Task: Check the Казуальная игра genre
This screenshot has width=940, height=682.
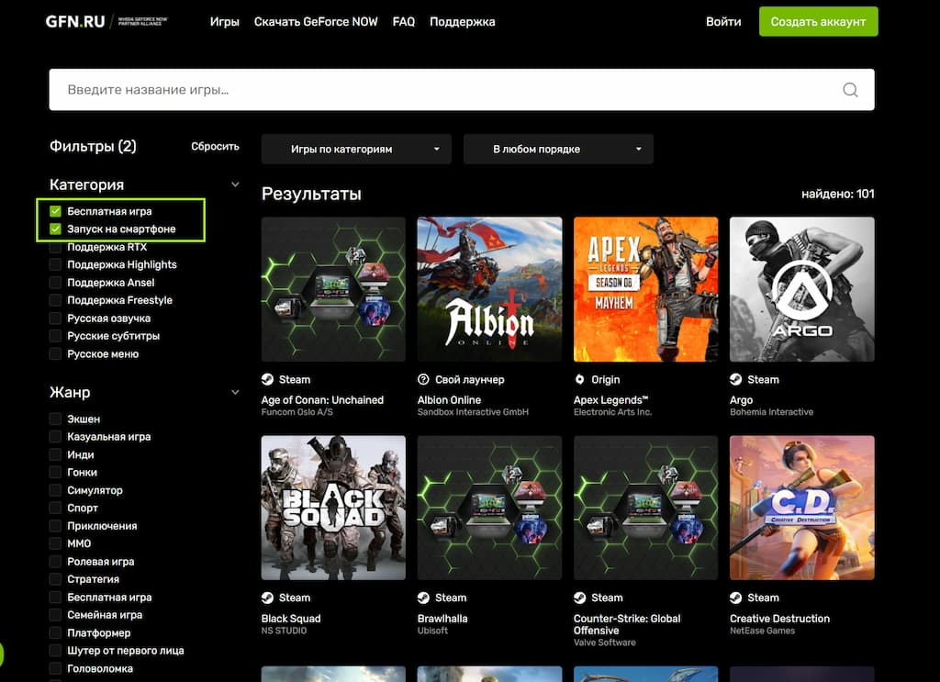Action: 55,436
